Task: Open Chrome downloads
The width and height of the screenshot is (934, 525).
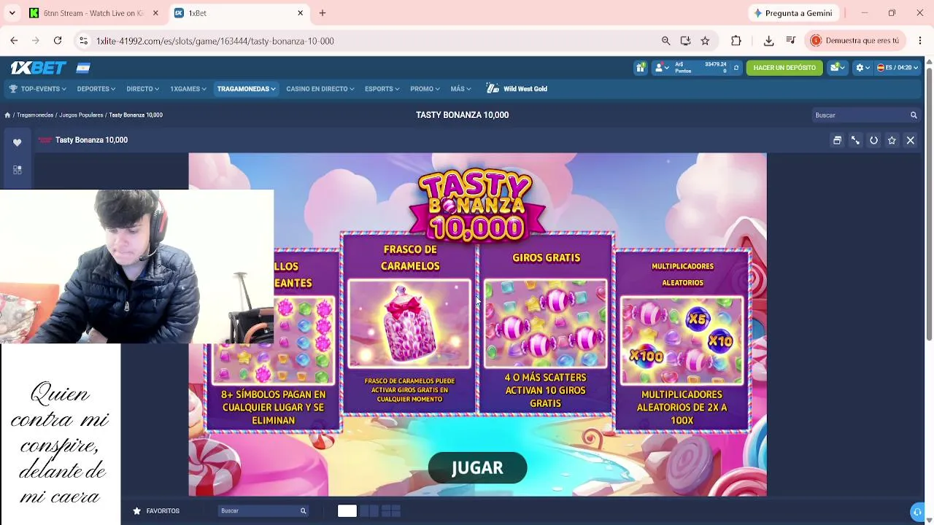Action: [x=768, y=41]
